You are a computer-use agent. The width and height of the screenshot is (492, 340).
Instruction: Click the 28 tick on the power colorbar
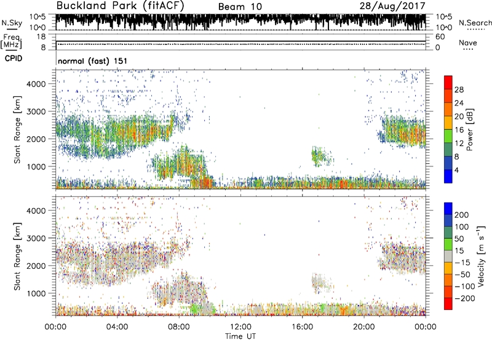click(x=459, y=90)
